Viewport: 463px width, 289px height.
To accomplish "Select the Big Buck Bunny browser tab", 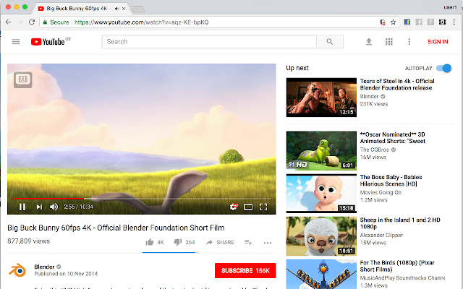I will click(x=82, y=9).
